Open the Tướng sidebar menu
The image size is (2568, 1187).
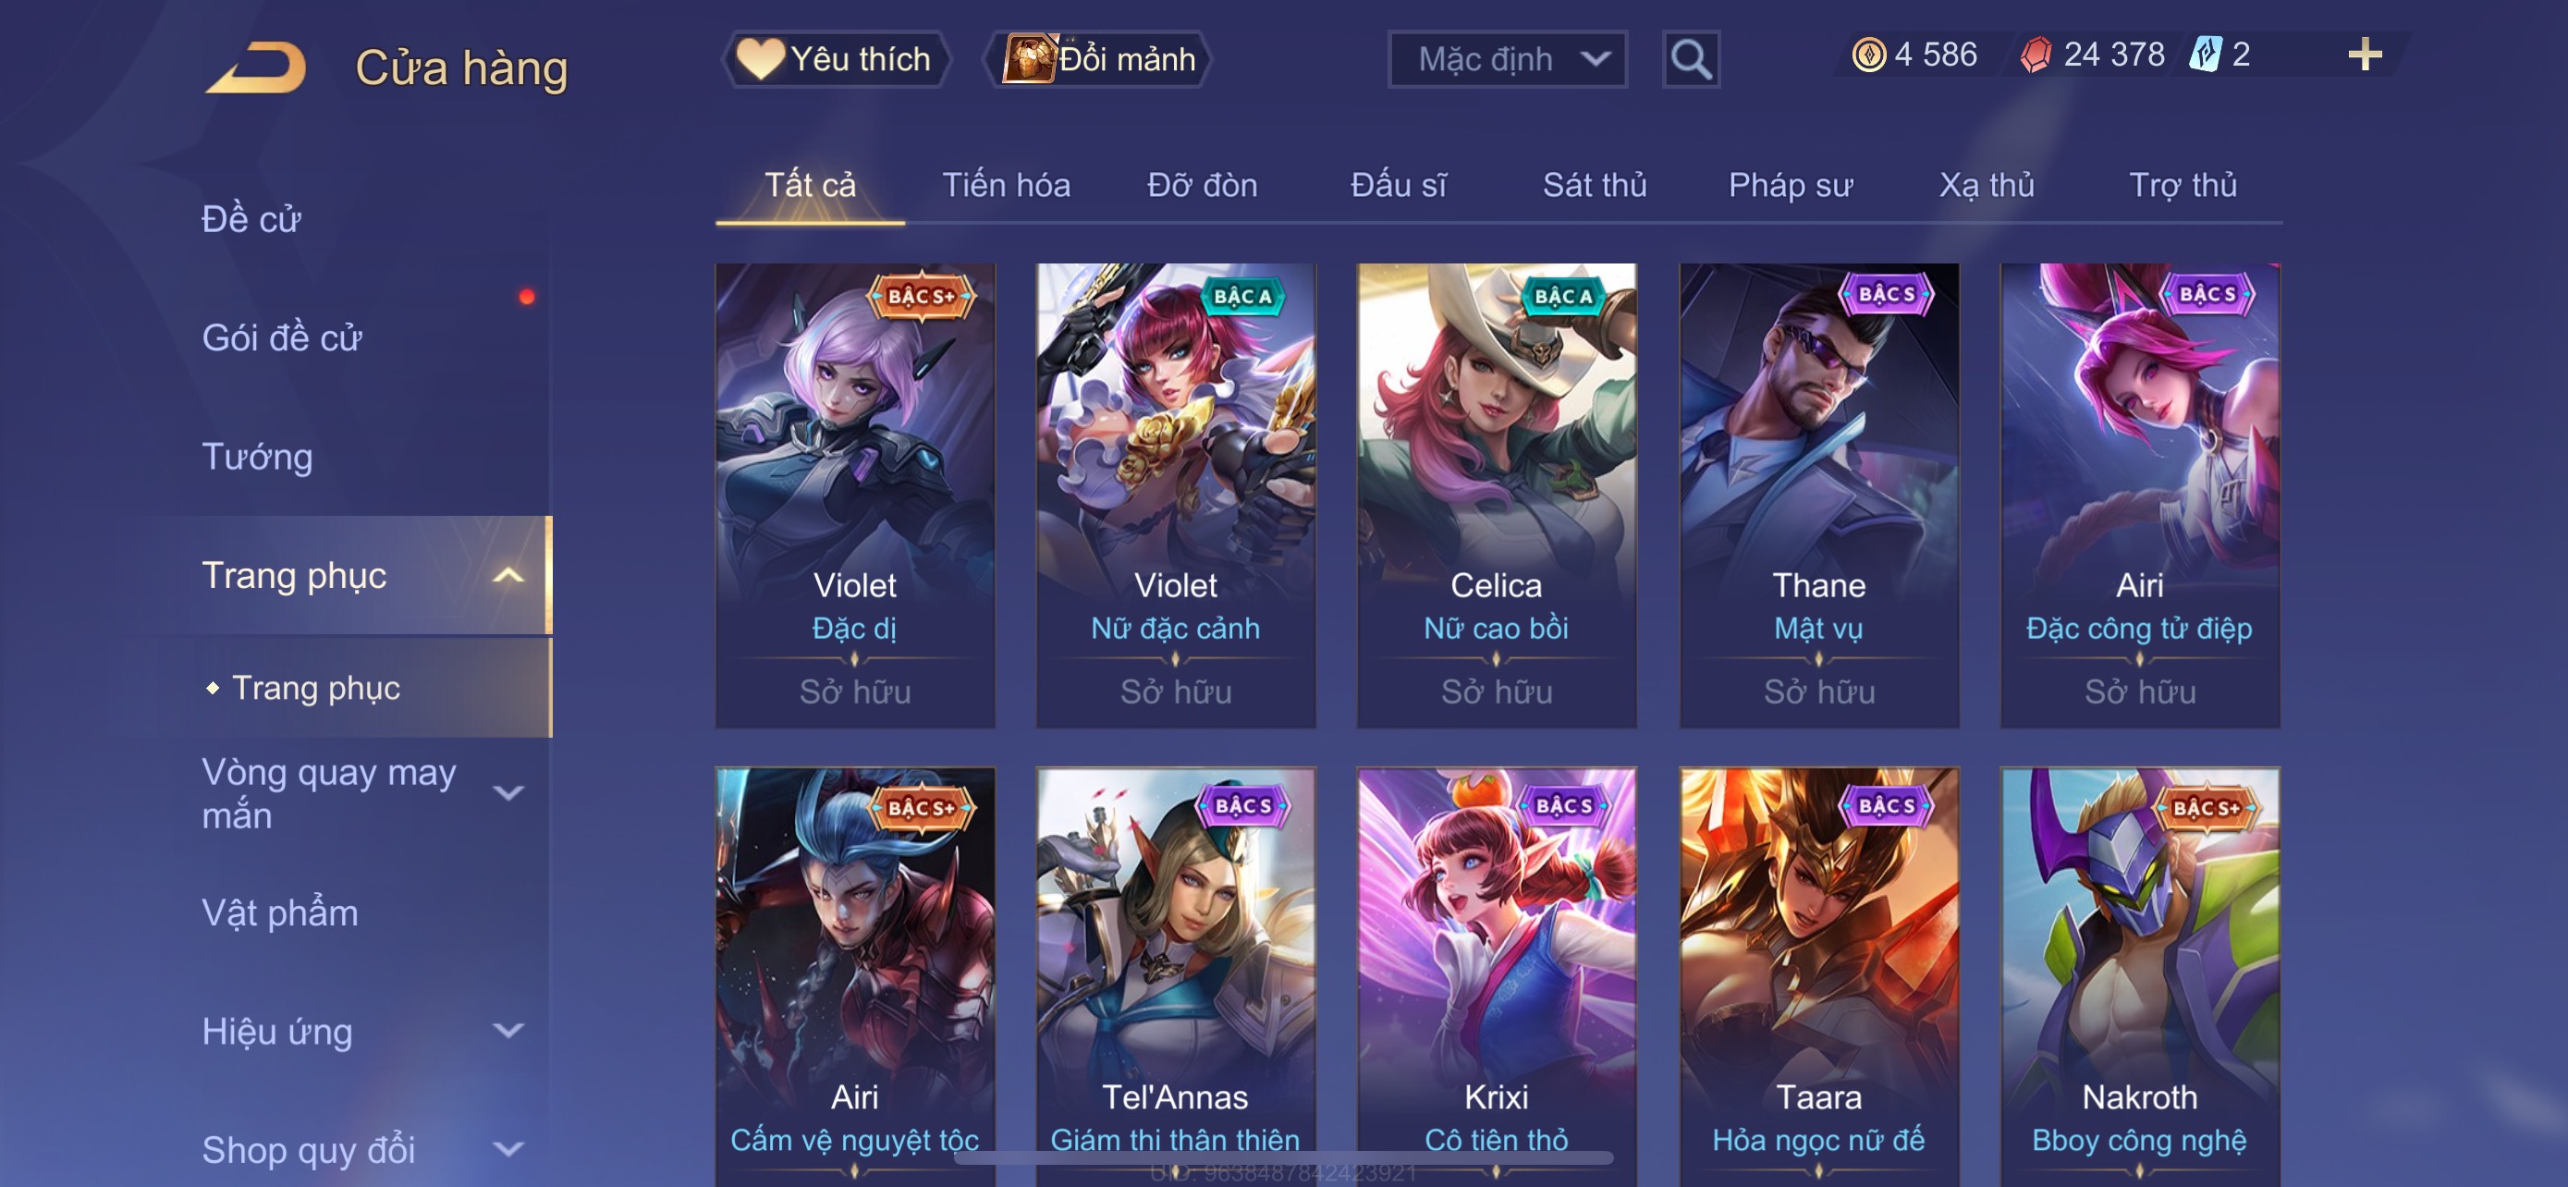coord(257,457)
